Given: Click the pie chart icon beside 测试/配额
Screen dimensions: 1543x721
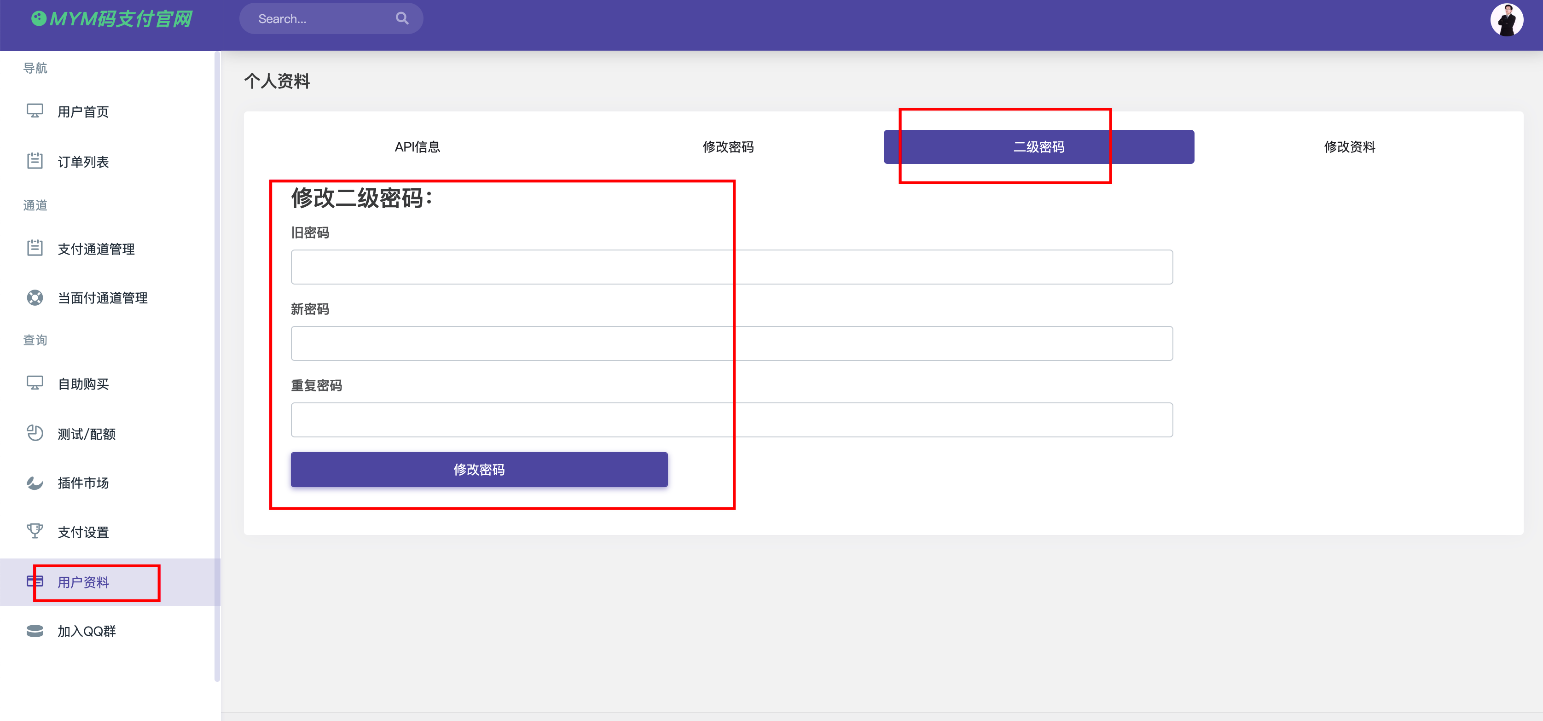Looking at the screenshot, I should point(35,433).
